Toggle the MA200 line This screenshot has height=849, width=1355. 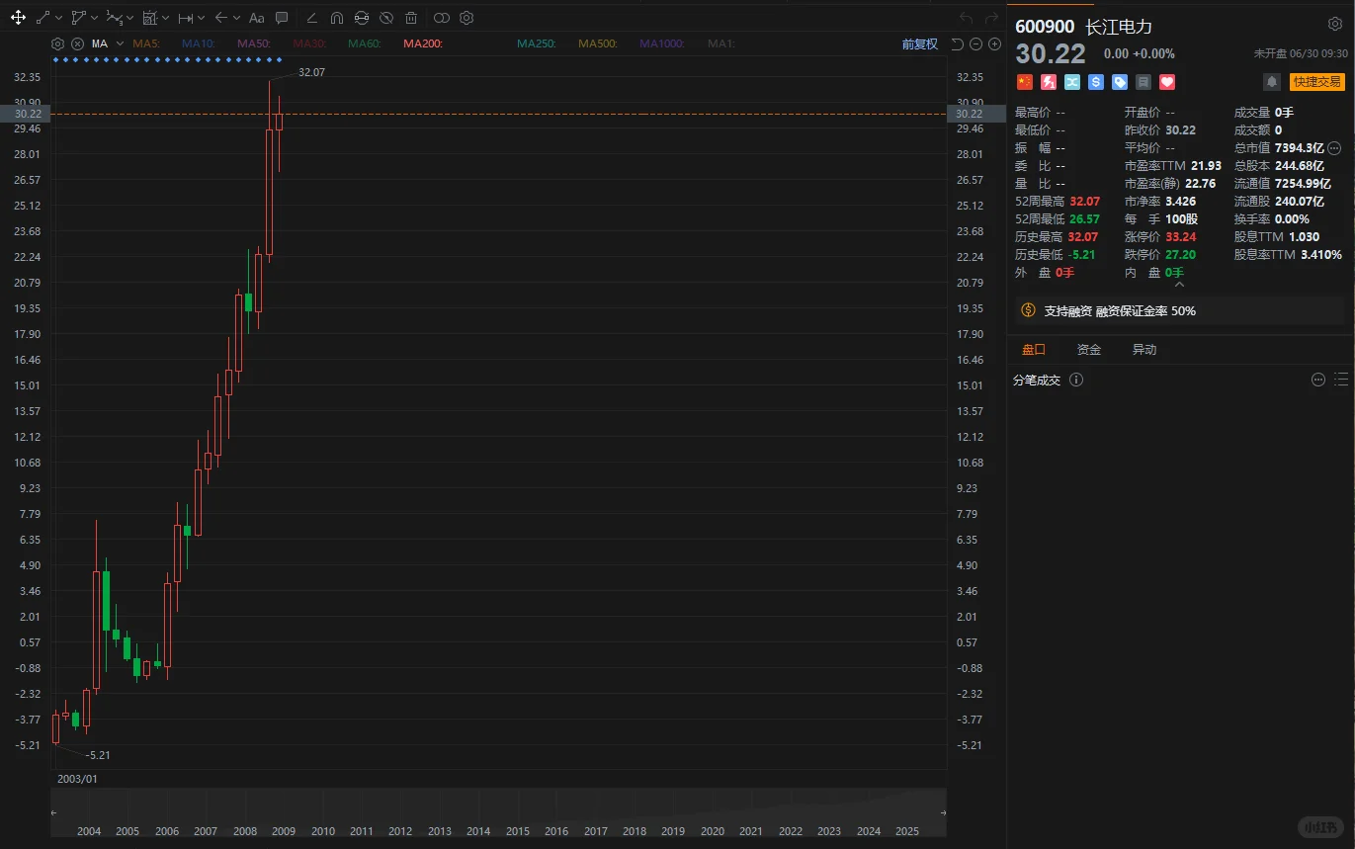[x=423, y=43]
